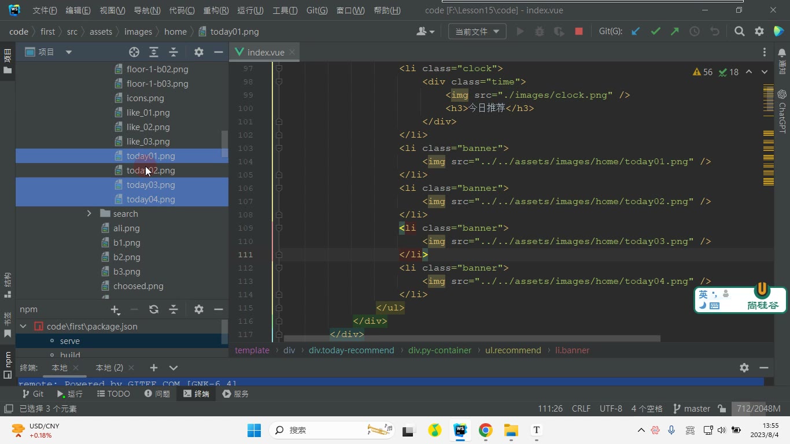Click locate file target icon in project panel
The height and width of the screenshot is (444, 790).
click(134, 52)
